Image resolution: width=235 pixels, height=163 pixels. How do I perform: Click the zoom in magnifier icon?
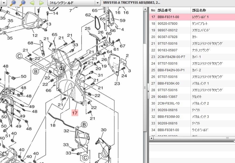pos(13,3)
